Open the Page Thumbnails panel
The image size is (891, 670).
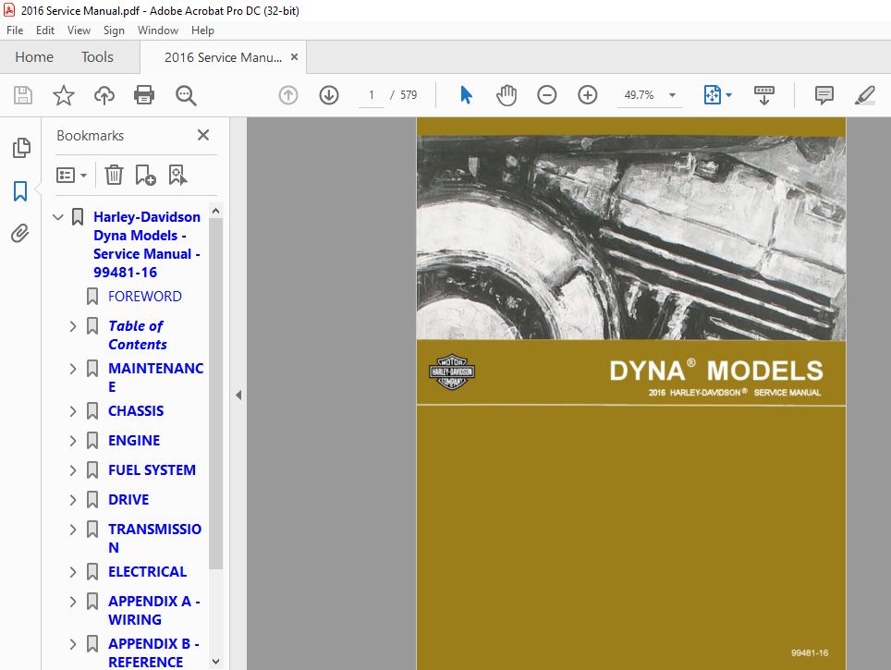pyautogui.click(x=21, y=148)
